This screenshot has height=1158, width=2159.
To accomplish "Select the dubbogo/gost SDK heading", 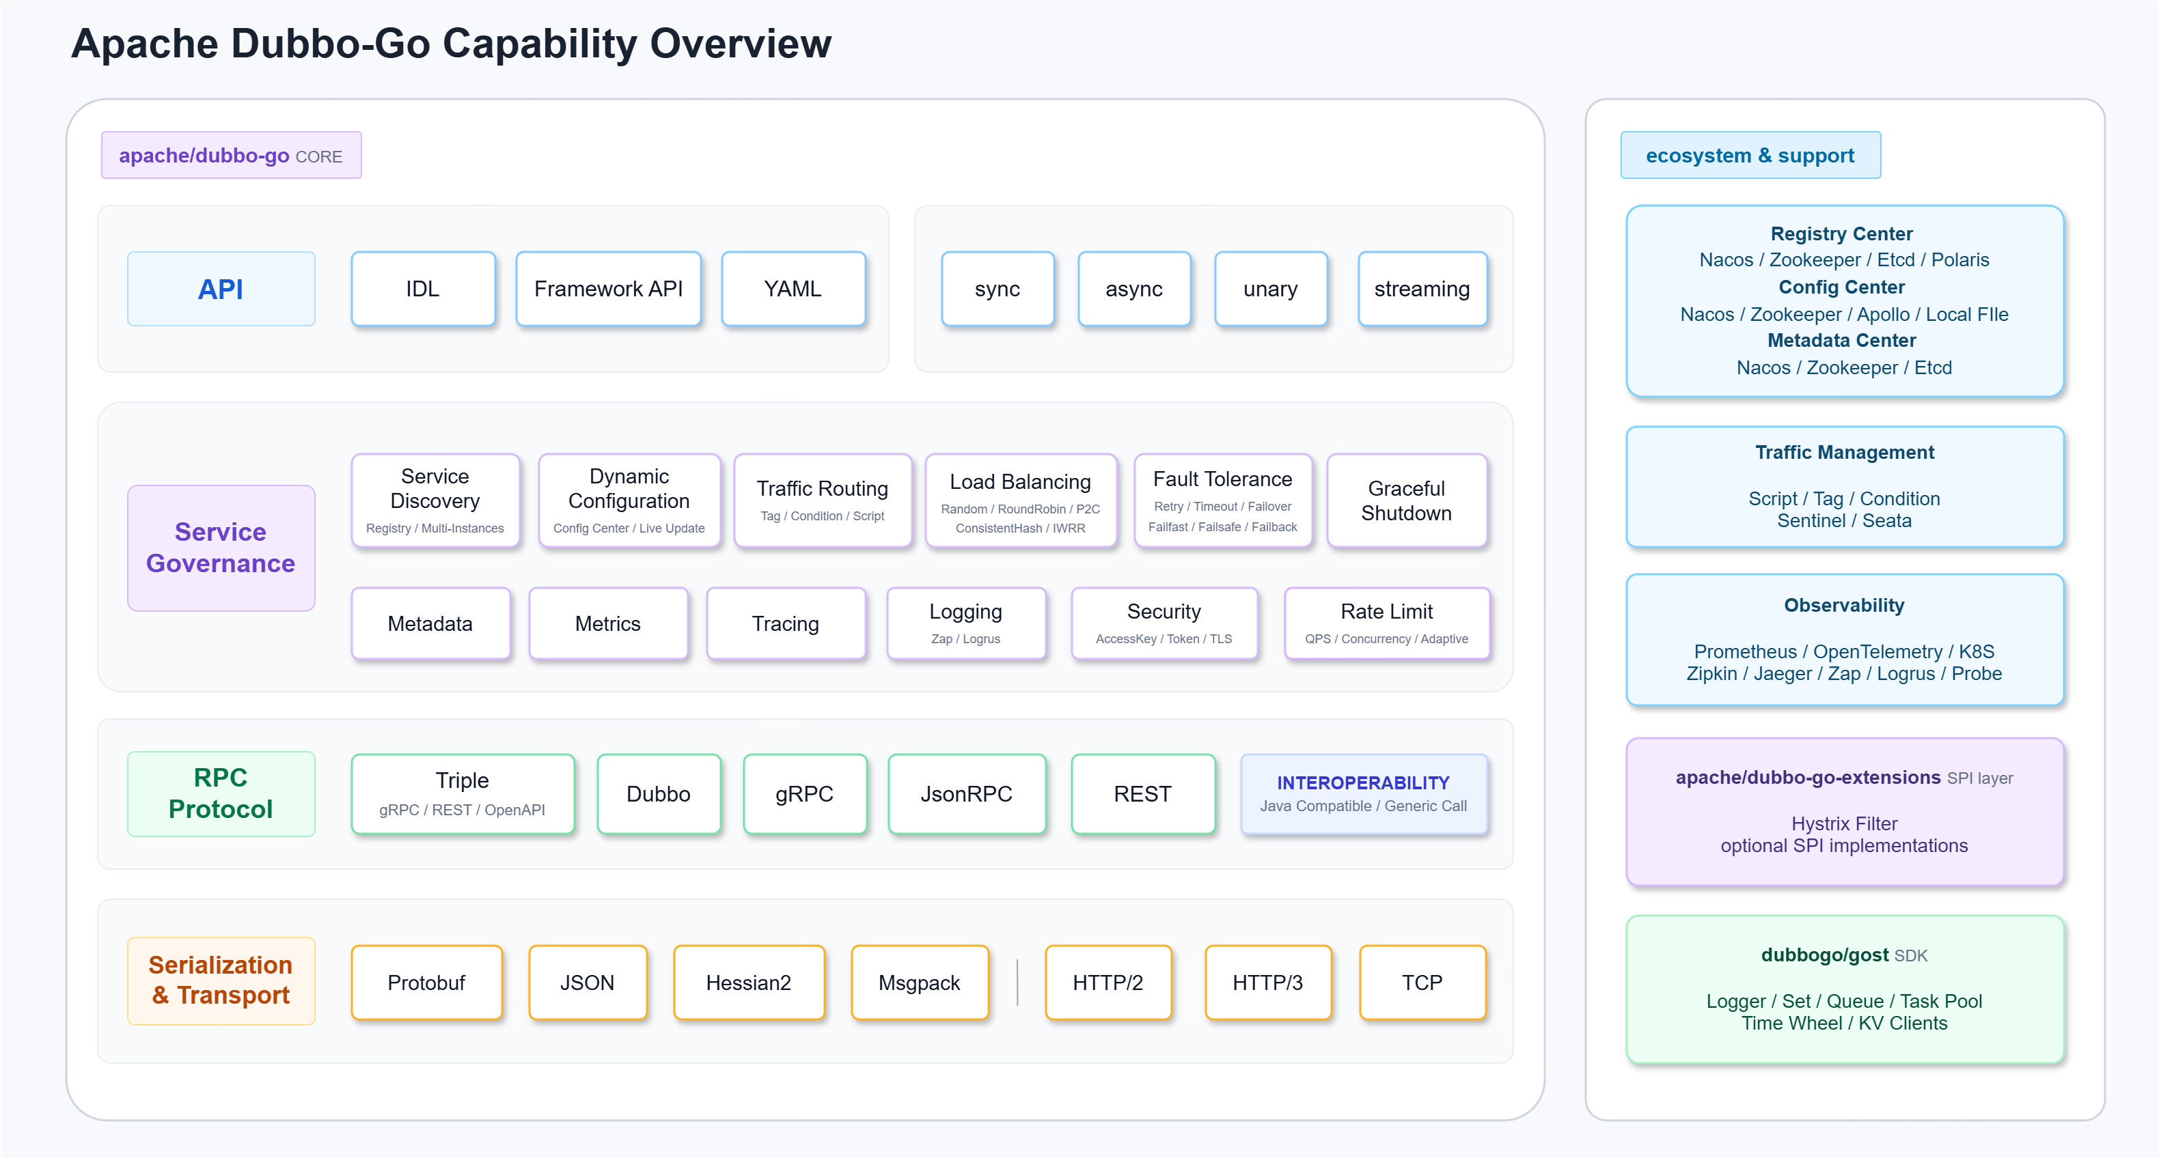I will click(x=1844, y=955).
